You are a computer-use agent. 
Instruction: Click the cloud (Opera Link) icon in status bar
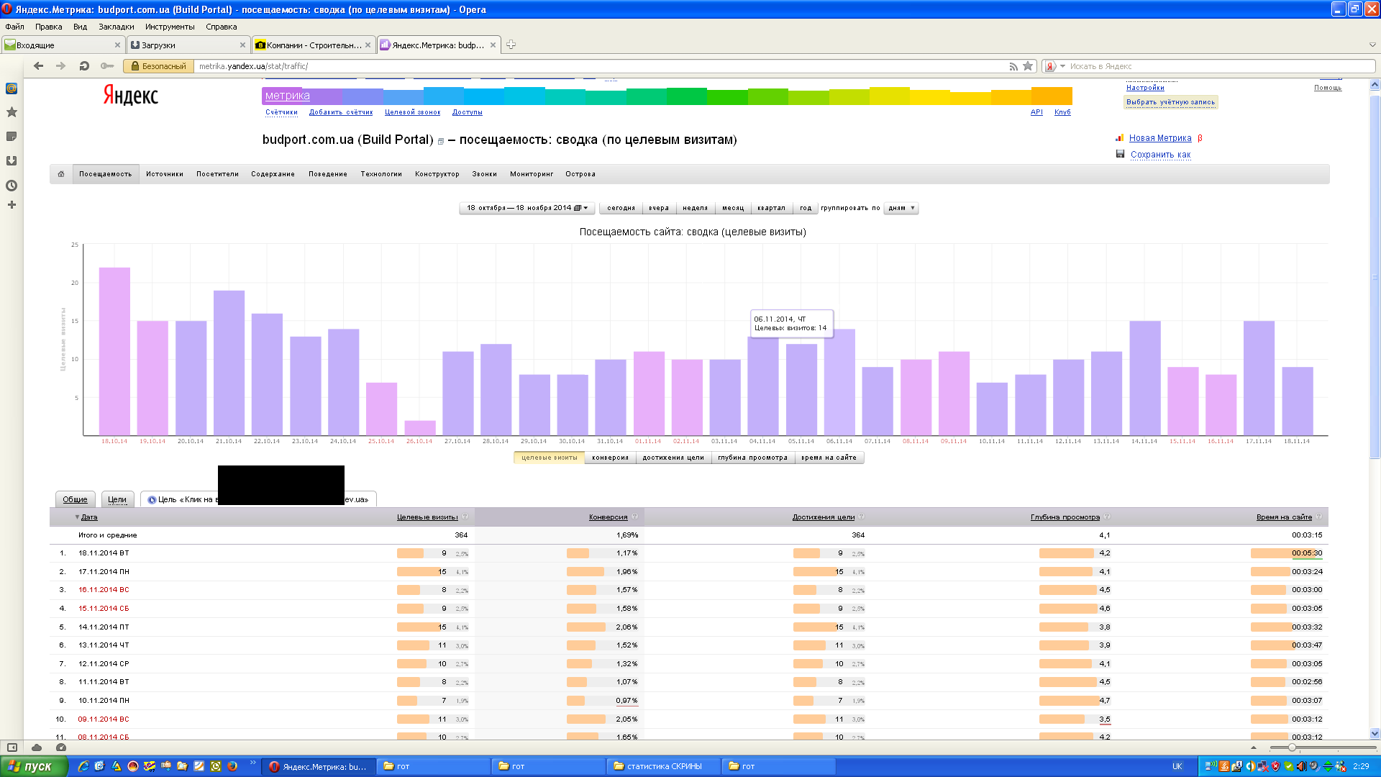click(x=37, y=748)
